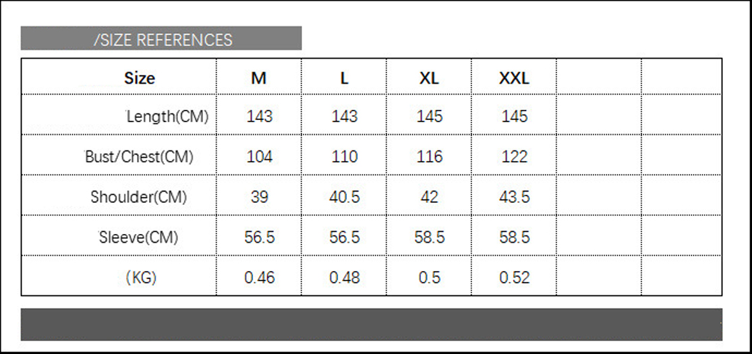Select the Sleeve(CM) row label
The image size is (752, 354).
139,237
